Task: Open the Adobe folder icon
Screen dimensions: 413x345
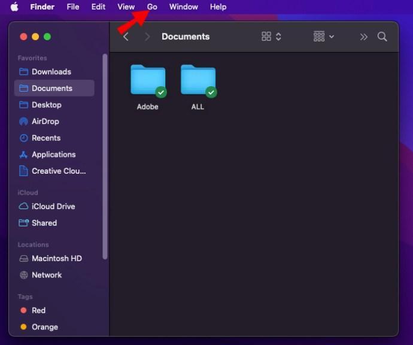Action: click(148, 81)
